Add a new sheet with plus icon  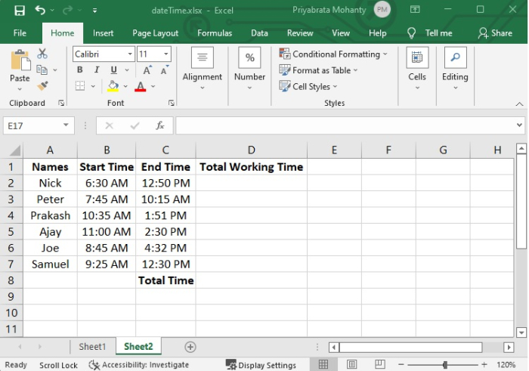click(190, 347)
